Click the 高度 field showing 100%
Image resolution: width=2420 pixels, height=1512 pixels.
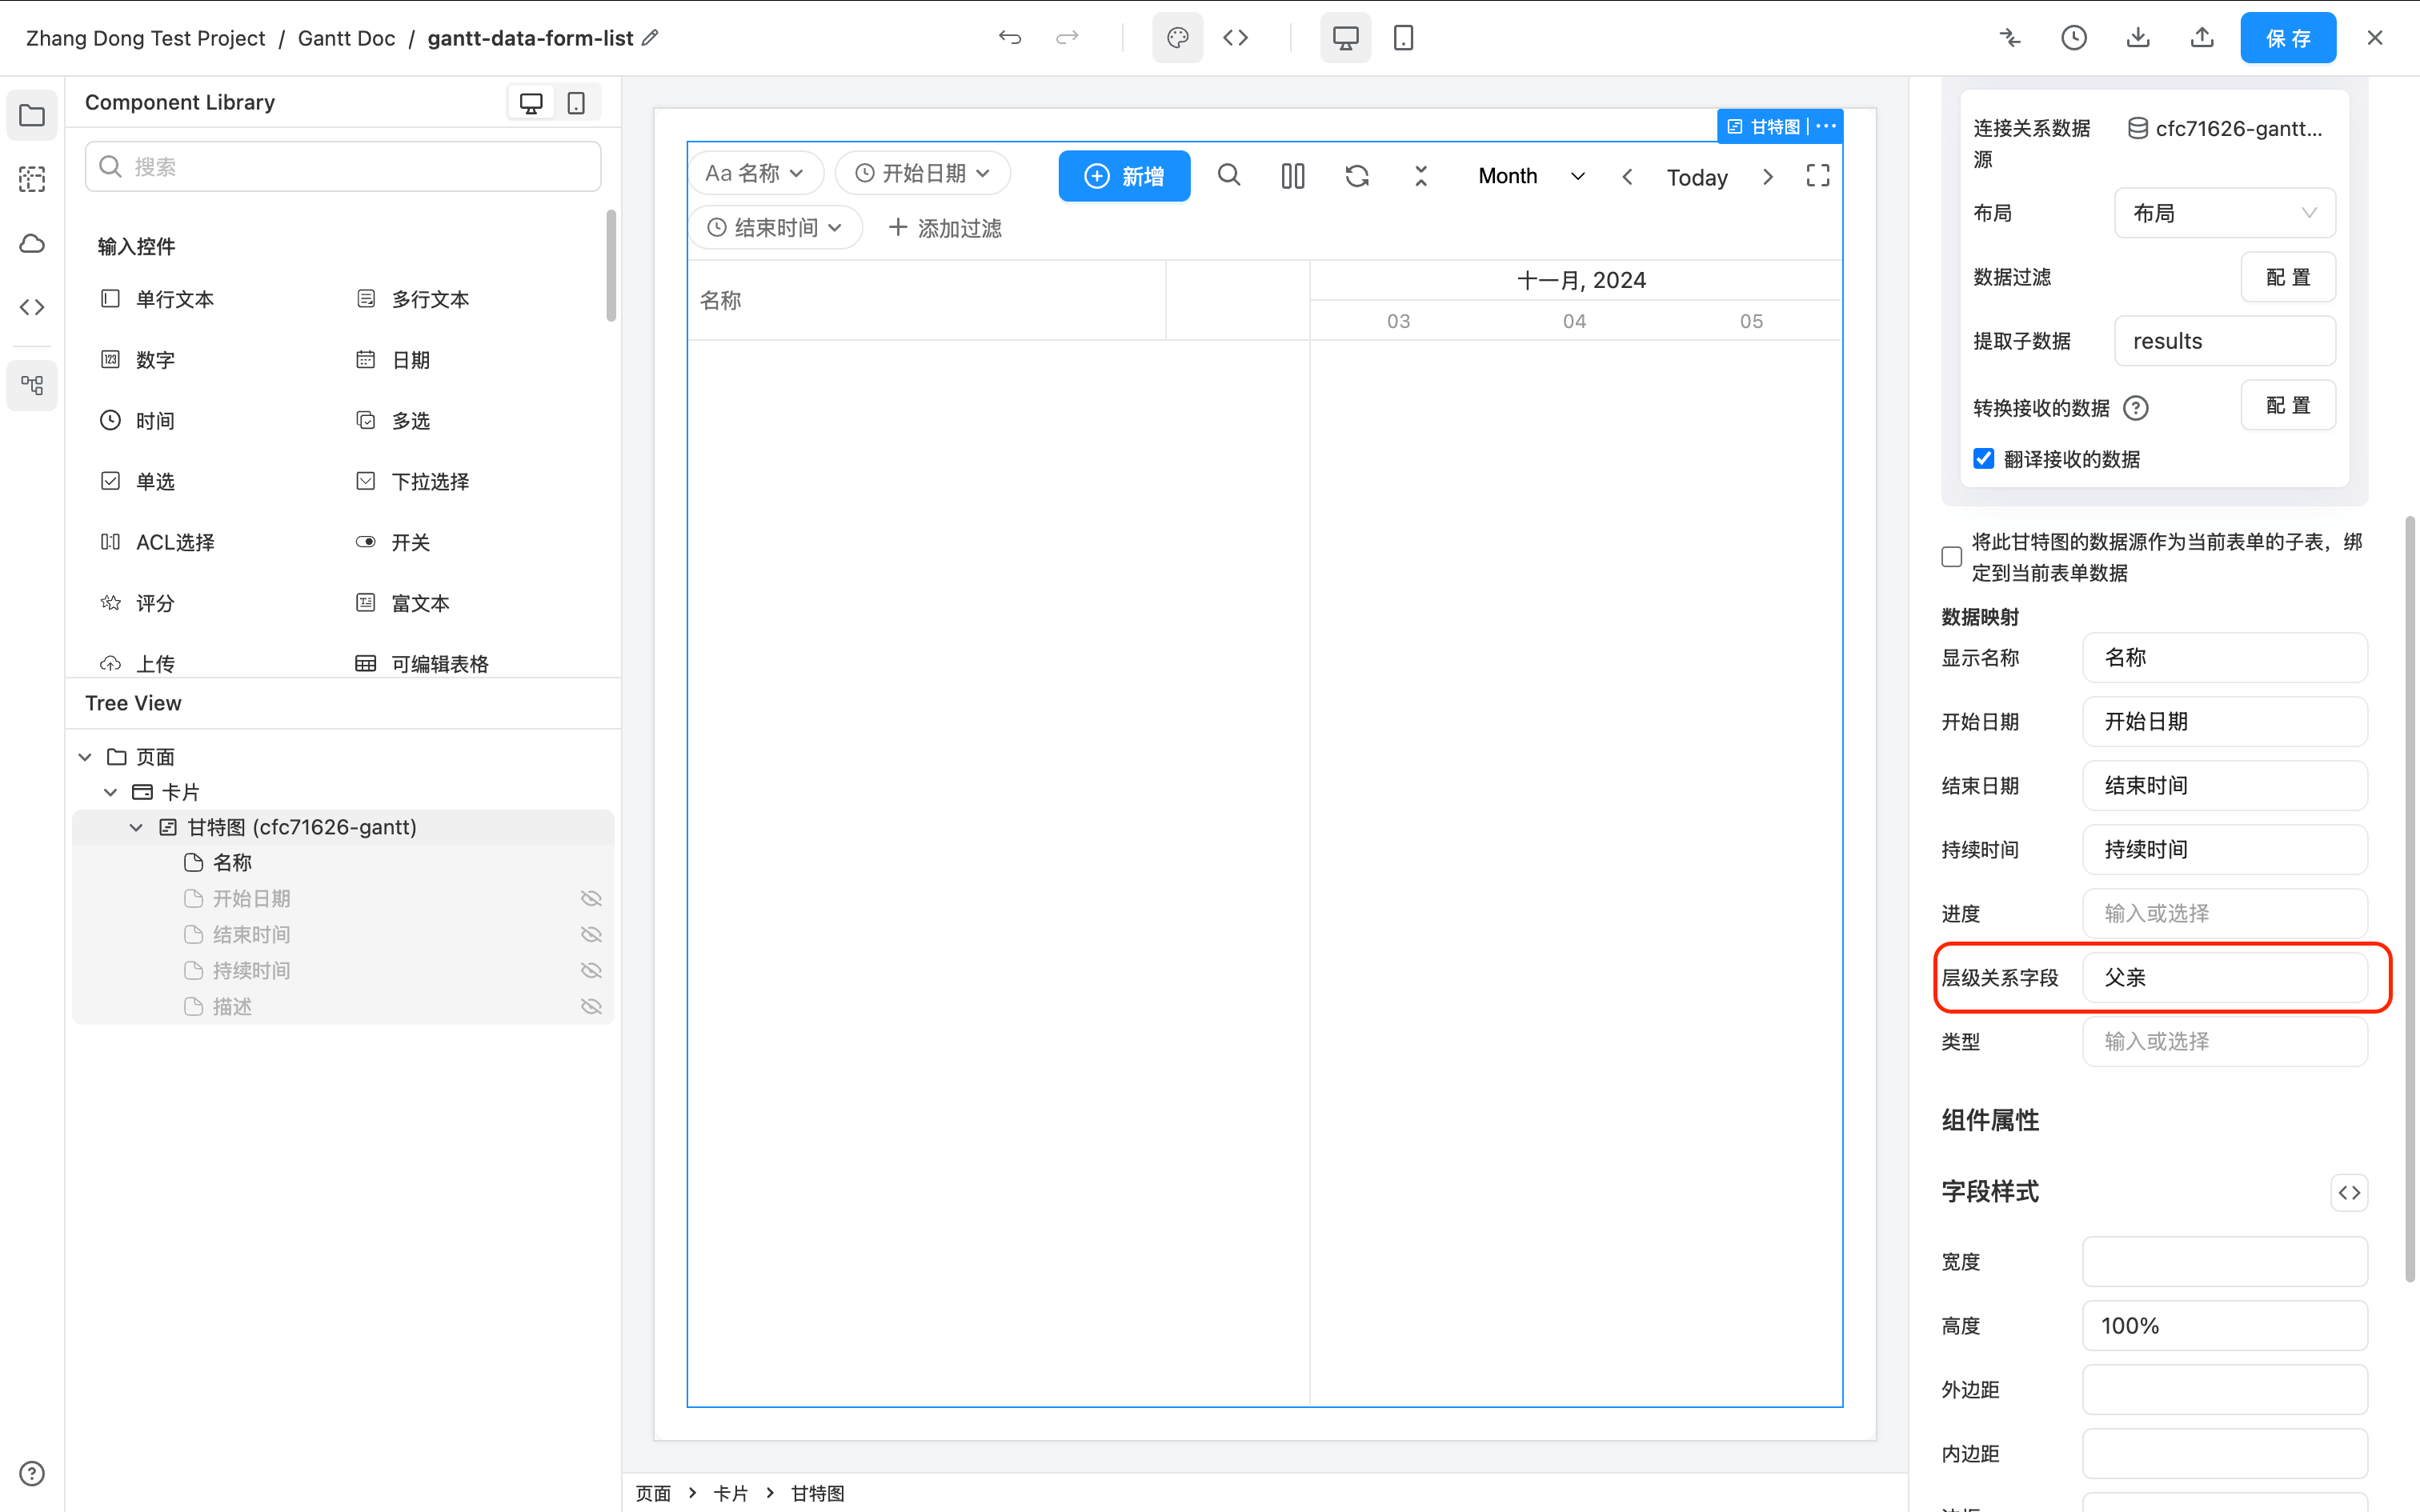coord(2225,1325)
